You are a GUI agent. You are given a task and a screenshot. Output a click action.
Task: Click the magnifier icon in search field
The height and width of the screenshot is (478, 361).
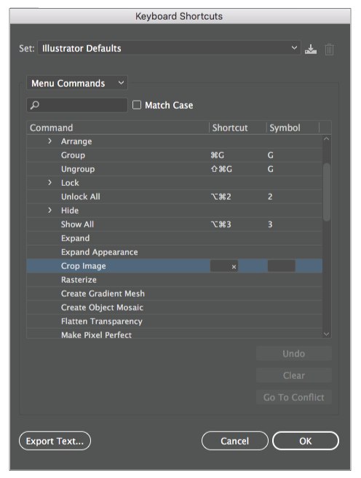coord(35,106)
